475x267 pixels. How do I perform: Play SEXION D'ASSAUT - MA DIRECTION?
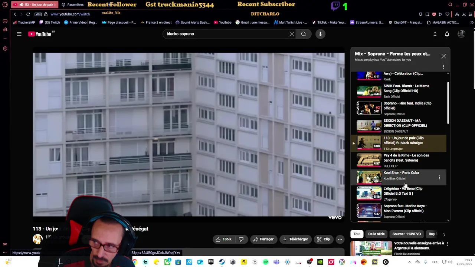(x=399, y=126)
